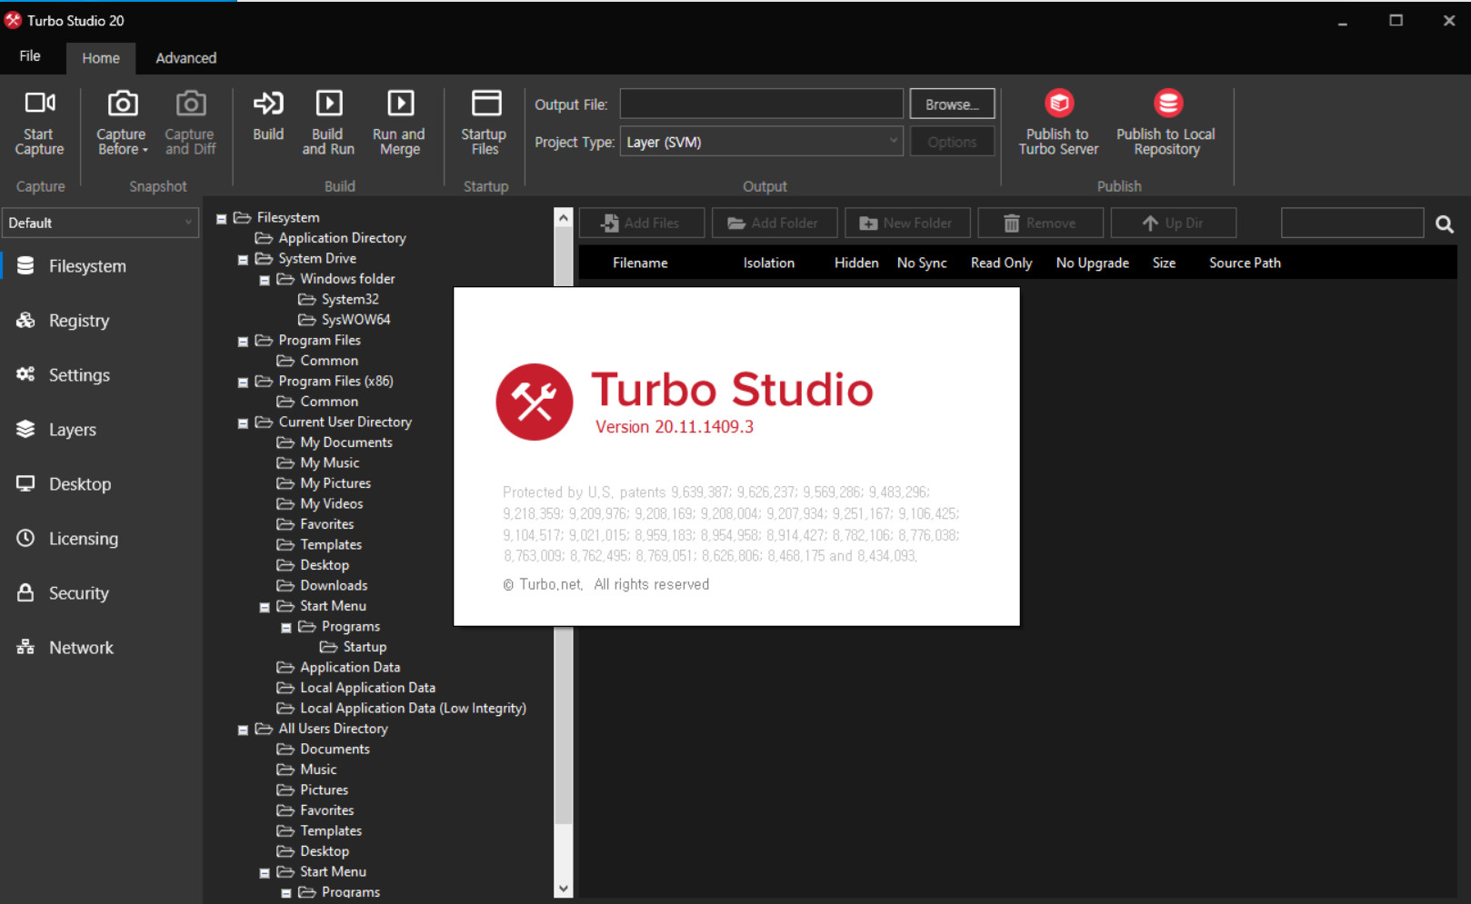Open Licensing section

pos(101,539)
